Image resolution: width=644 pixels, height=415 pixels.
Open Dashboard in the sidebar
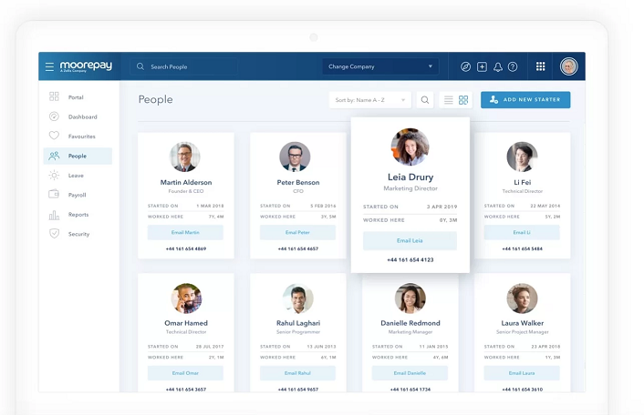[82, 116]
